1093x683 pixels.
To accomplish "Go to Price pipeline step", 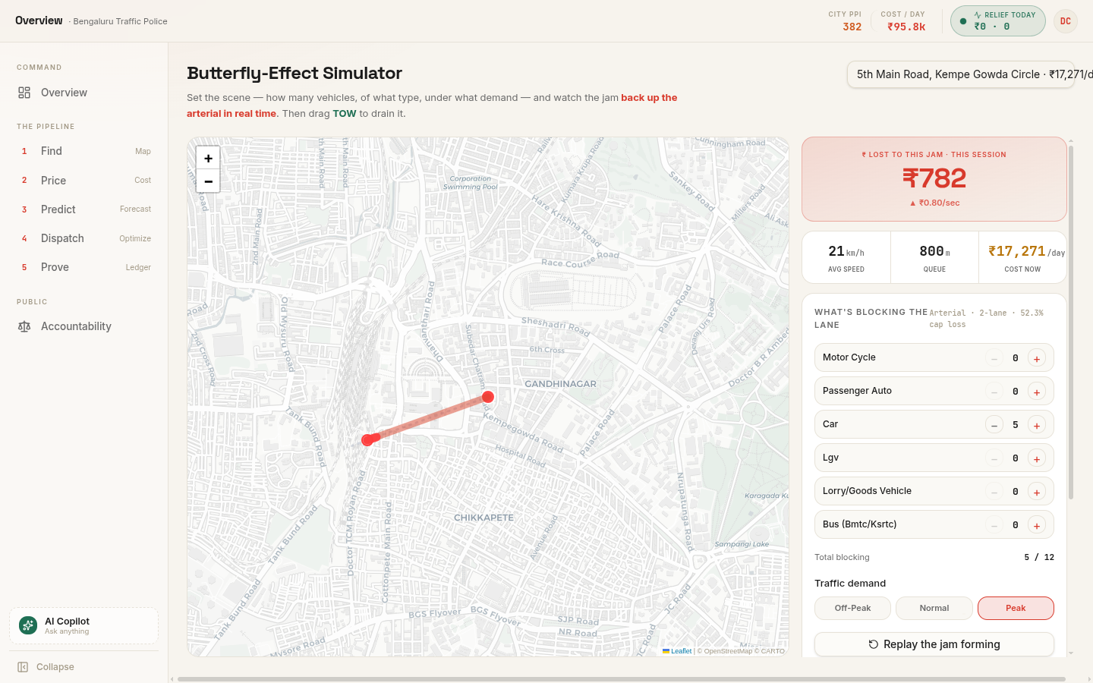I will click(x=84, y=181).
